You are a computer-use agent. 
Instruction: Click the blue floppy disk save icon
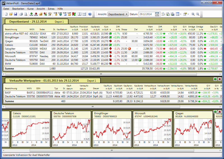coord(15,14)
